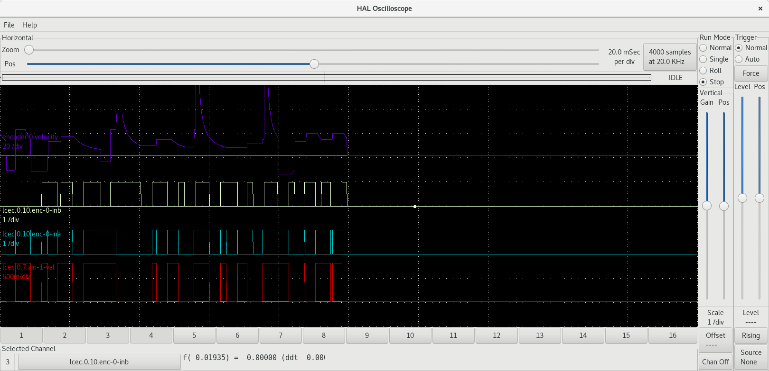This screenshot has height=371, width=769.
Task: Select channel 7 button
Action: (281, 335)
